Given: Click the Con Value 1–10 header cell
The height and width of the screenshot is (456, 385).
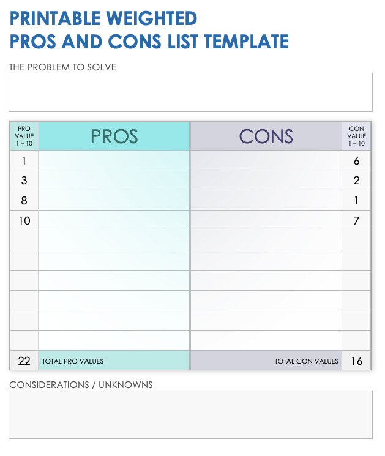Looking at the screenshot, I should click(x=356, y=136).
